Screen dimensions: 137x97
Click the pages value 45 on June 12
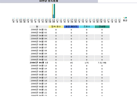(71, 63)
